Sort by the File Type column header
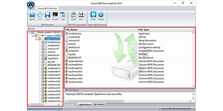Screen dimensions: 223x111 [165, 30]
